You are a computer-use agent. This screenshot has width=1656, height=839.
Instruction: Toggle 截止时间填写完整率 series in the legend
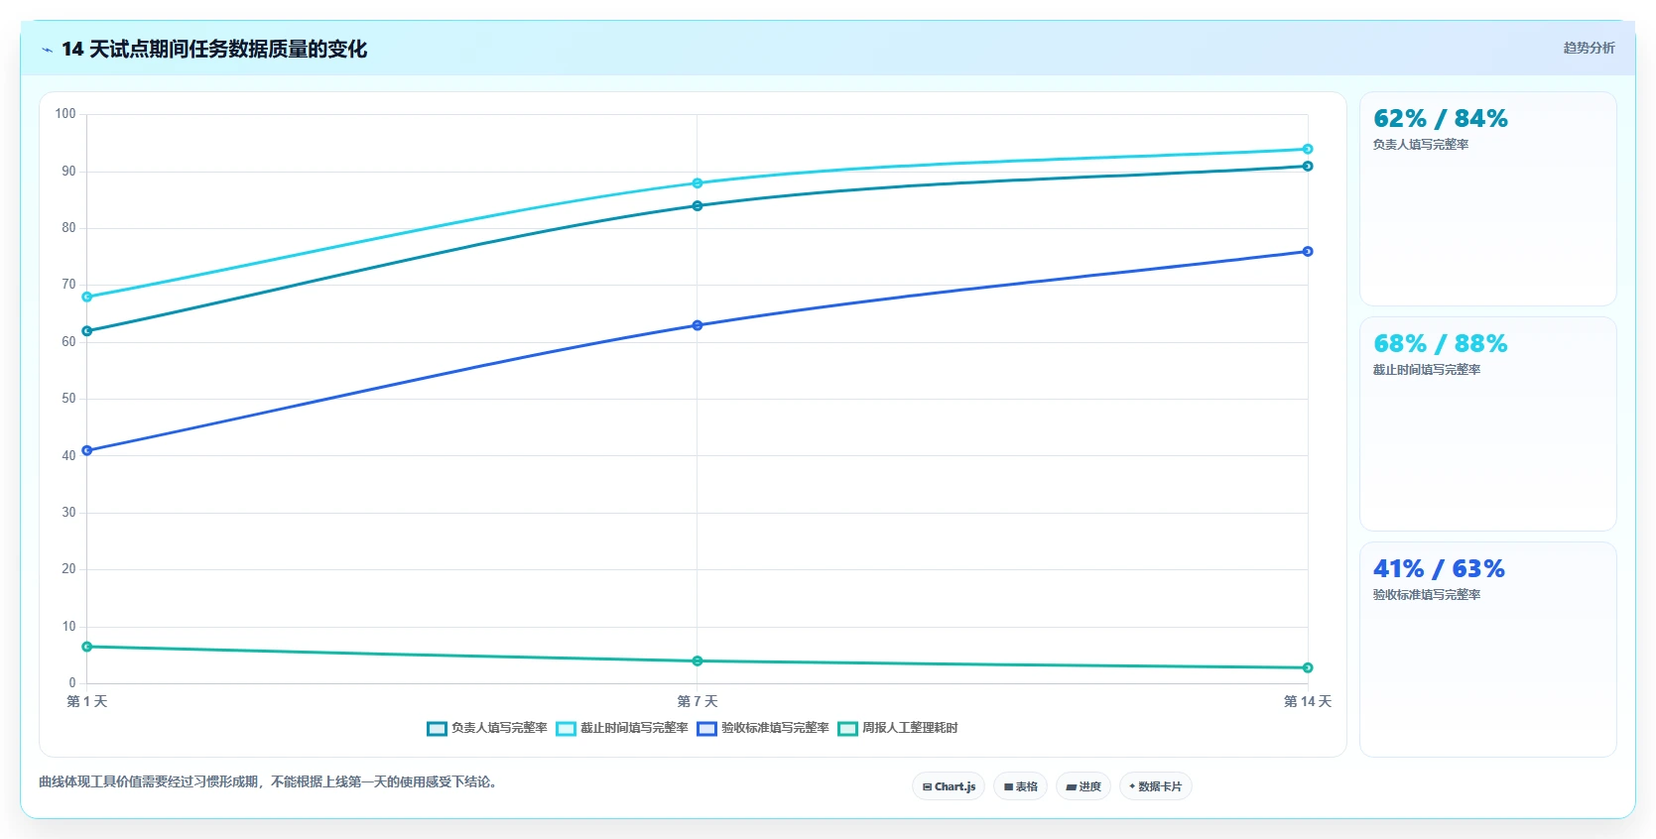[x=622, y=728]
